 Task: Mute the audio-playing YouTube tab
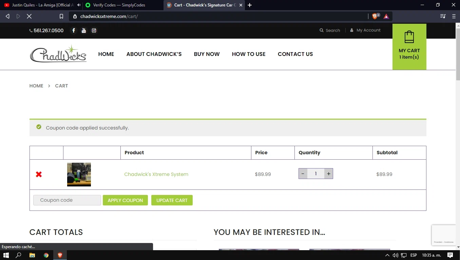(79, 5)
